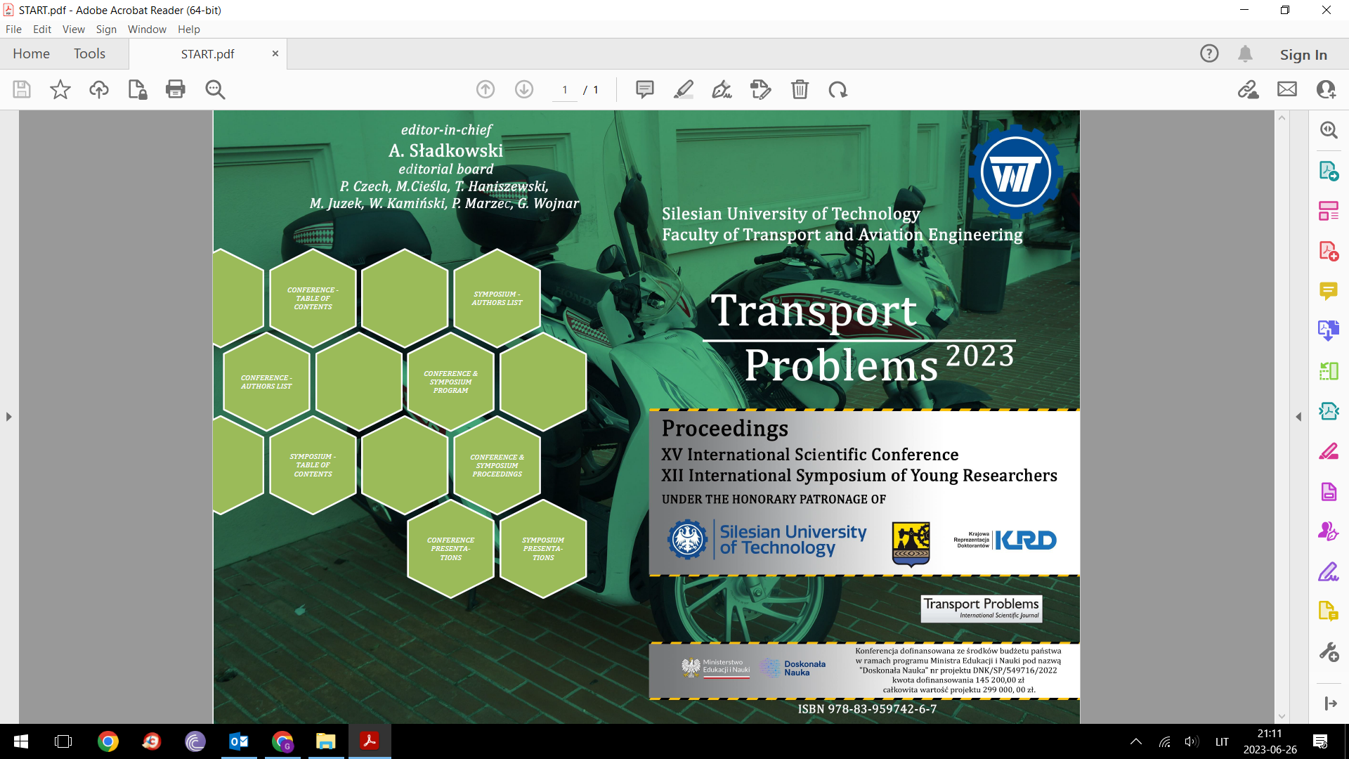The image size is (1349, 759).
Task: Open the Window menu
Action: click(x=147, y=29)
